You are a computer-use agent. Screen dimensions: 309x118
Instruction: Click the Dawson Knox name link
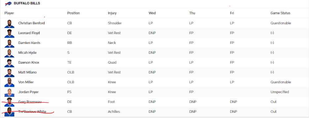click(x=29, y=62)
